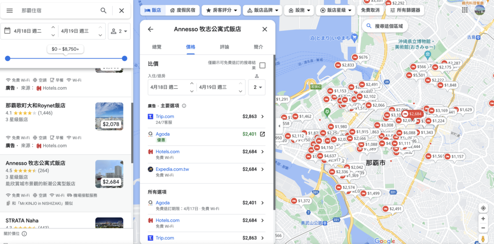The image size is (494, 244).
Task: Click the search magnifier icon
Action: click(103, 11)
